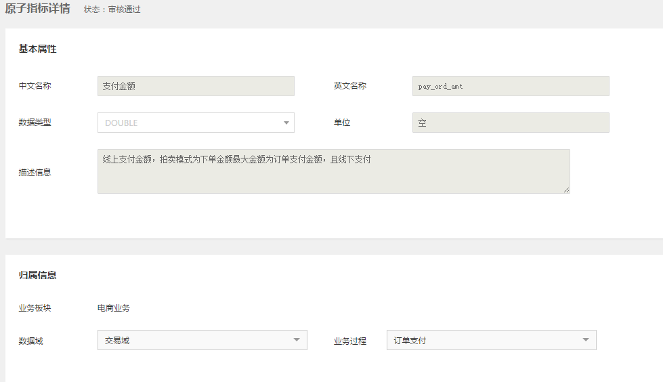This screenshot has width=663, height=382.
Task: Select the 基本属性 section heading
Action: tap(37, 49)
